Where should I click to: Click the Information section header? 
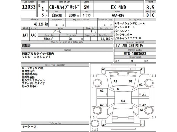pyautogui.click(x=55, y=123)
